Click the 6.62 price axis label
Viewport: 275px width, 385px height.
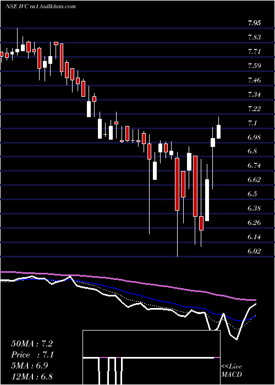254,180
